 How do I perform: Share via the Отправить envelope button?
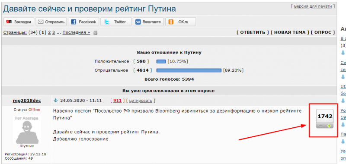pyautogui.click(x=51, y=22)
